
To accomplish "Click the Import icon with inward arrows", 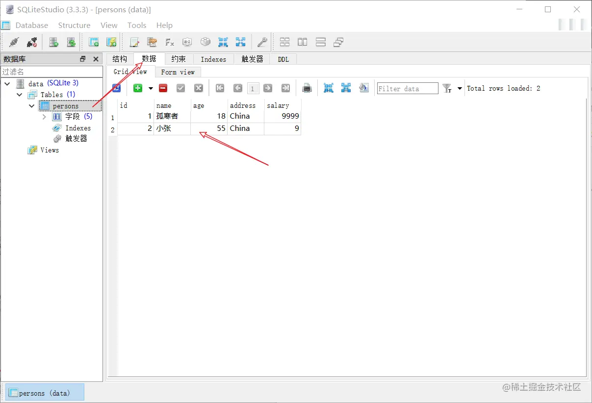I will (223, 42).
